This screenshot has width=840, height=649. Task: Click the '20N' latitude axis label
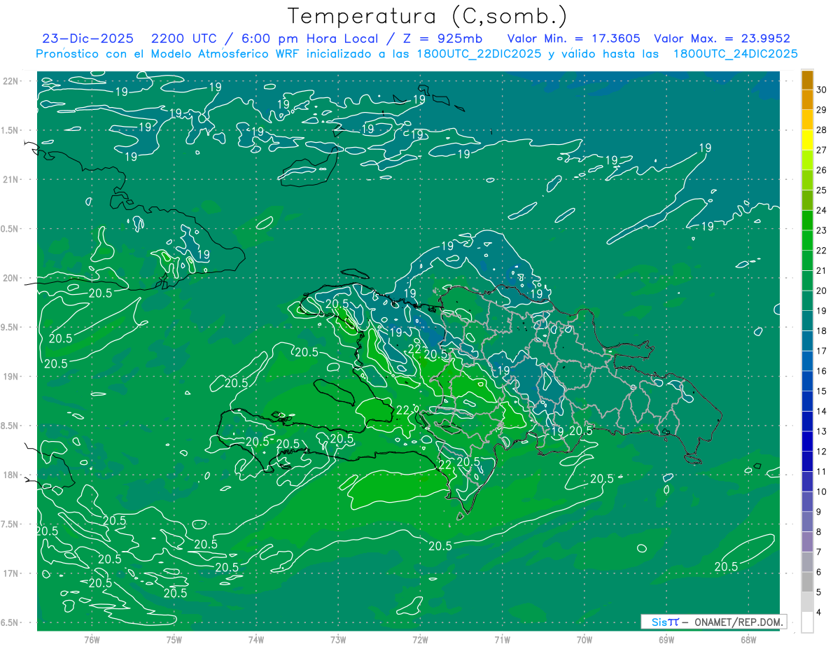[x=12, y=278]
